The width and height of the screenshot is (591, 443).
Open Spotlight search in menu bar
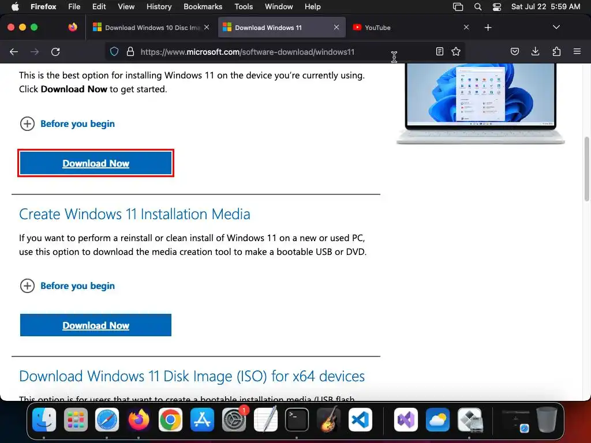[477, 7]
